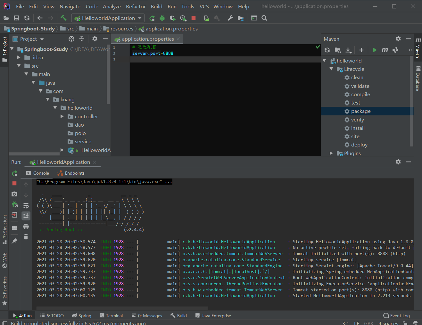Click the Search Everywhere magnifier icon
Screen dimensions: 422x325
tap(264, 18)
